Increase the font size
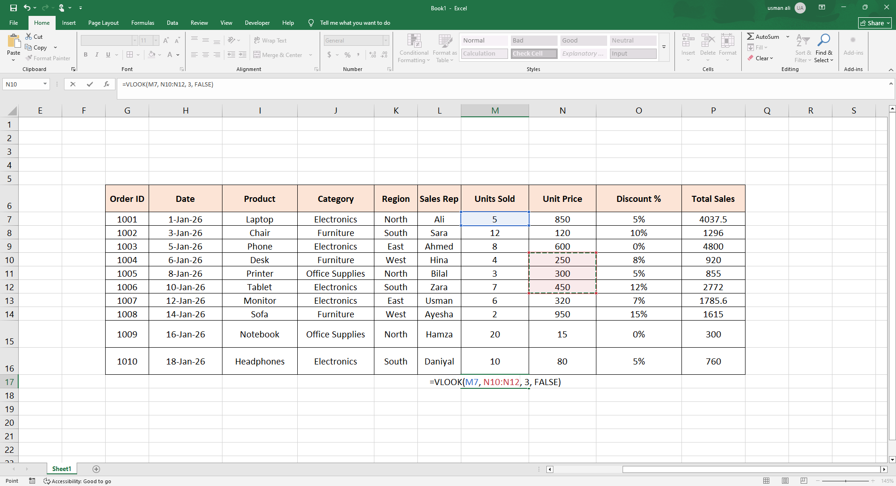Viewport: 896px width, 486px height. [166, 41]
